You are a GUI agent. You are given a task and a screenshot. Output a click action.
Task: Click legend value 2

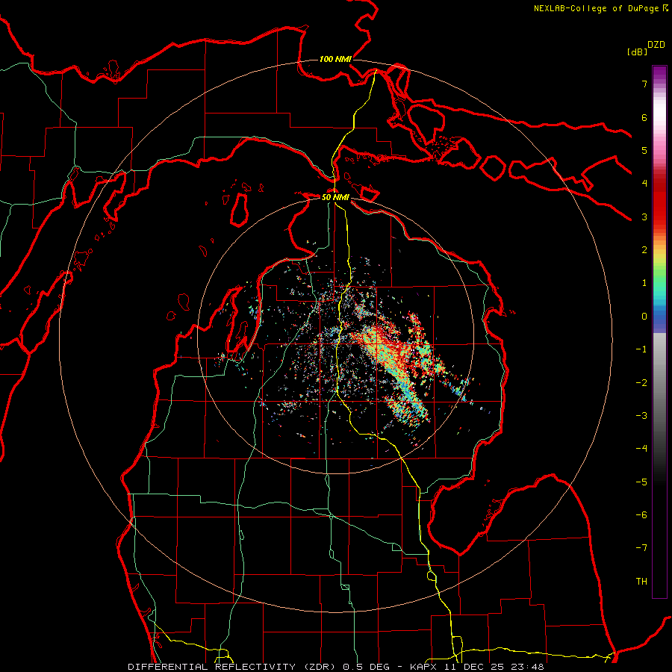pyautogui.click(x=644, y=250)
